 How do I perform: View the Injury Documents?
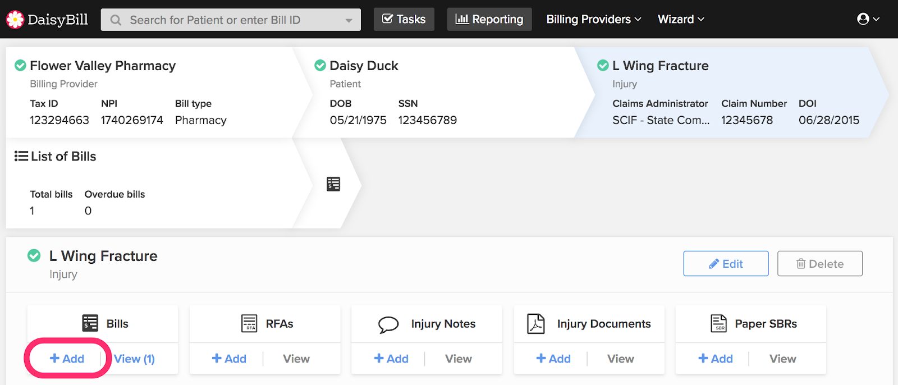tap(621, 359)
